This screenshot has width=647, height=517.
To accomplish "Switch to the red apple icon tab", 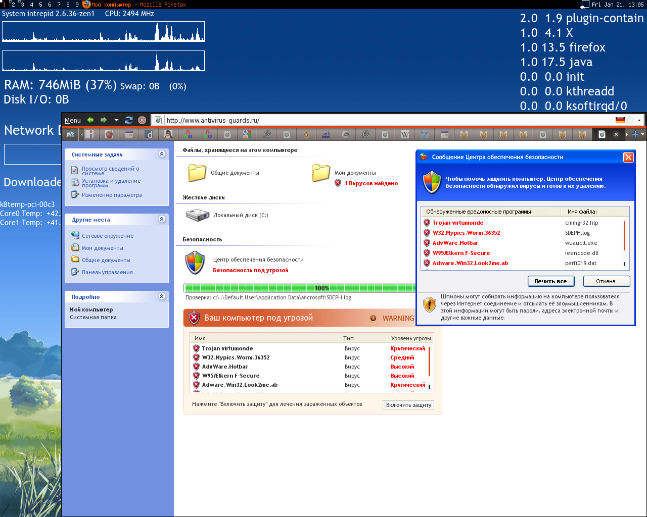I will click(109, 134).
